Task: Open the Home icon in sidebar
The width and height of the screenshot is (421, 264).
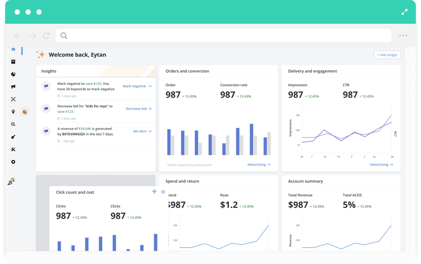Action: pos(13,49)
